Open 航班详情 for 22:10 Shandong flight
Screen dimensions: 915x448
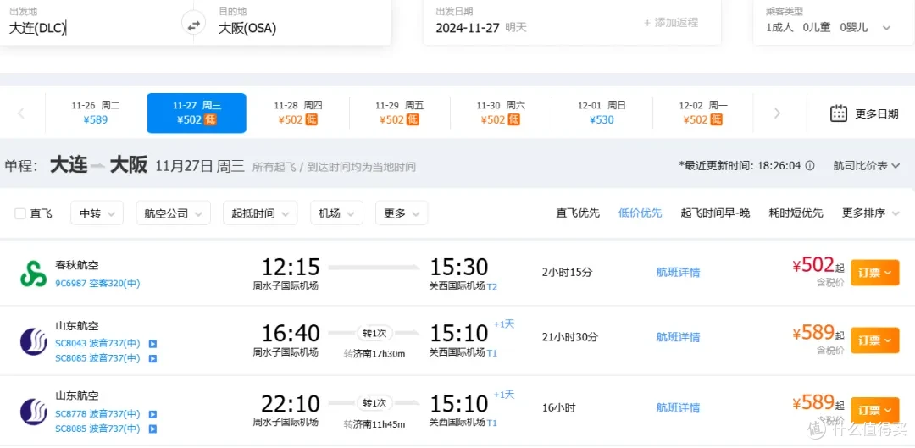678,407
